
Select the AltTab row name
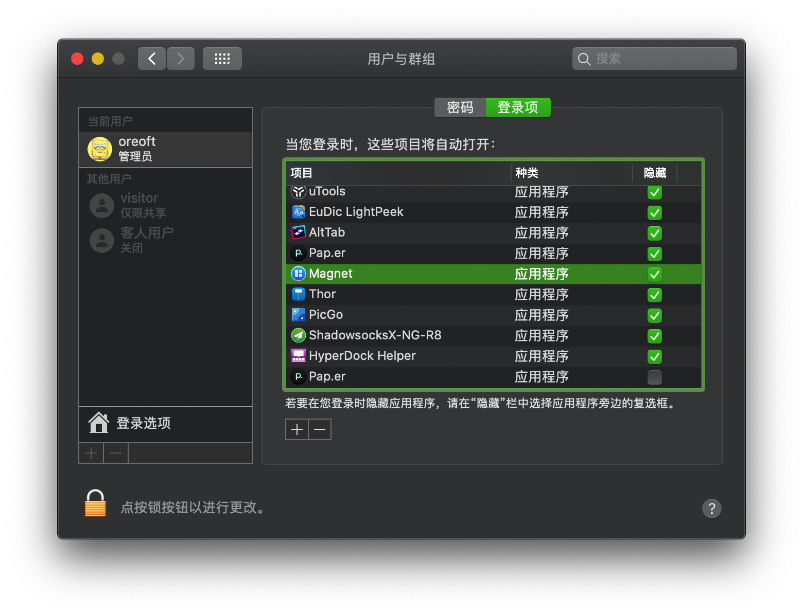(327, 232)
